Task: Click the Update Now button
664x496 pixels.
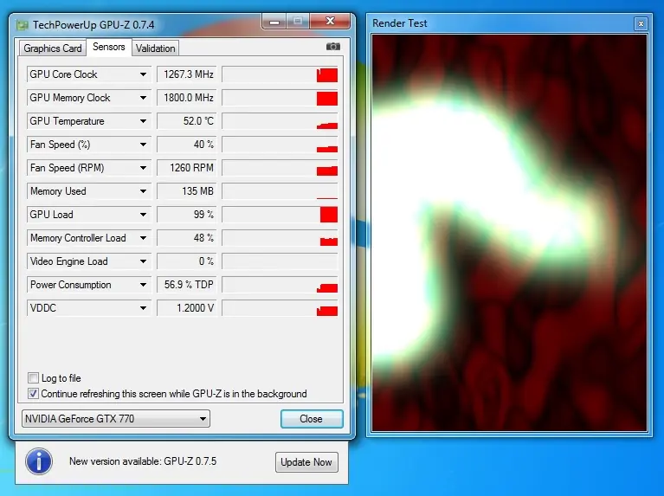Action: pyautogui.click(x=306, y=462)
